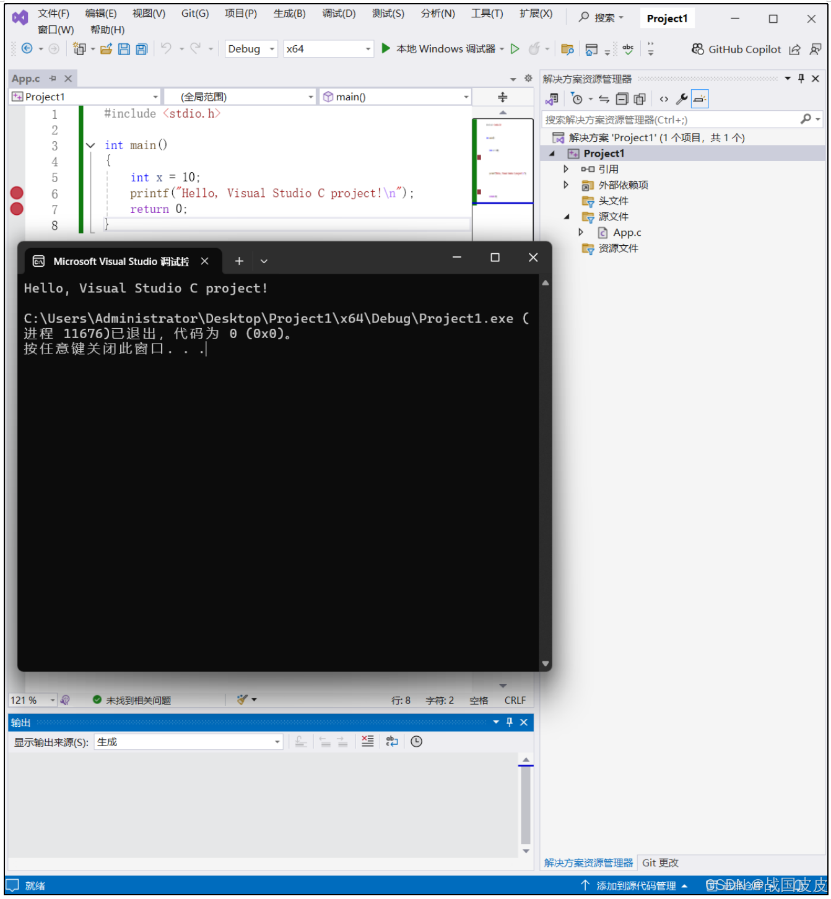Click the new project toolbar icon
The image size is (831, 899).
(79, 49)
